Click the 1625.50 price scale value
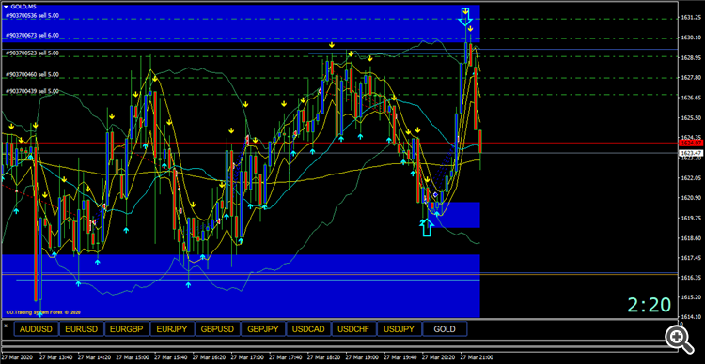The width and height of the screenshot is (705, 364). click(x=691, y=117)
